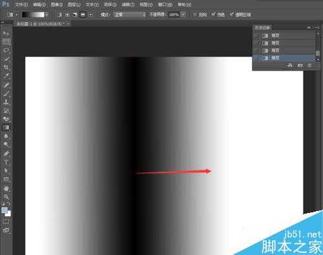The width and height of the screenshot is (323, 255).
Task: Click the background color swatch
Action: click(x=8, y=214)
